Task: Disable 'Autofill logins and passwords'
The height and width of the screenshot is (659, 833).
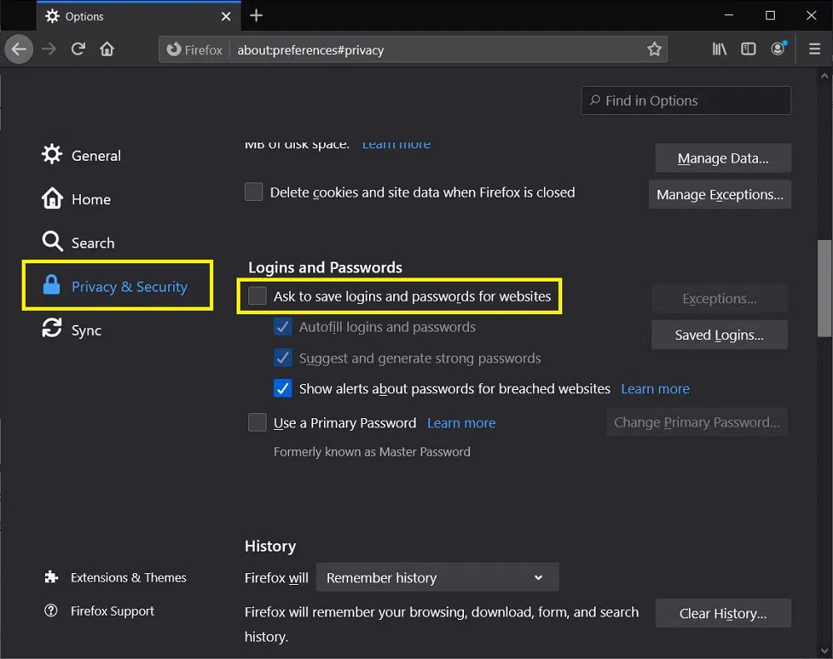Action: click(282, 327)
